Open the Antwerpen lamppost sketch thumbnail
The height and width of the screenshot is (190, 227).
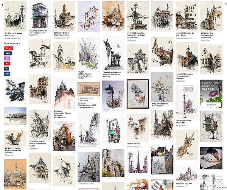coord(187,102)
